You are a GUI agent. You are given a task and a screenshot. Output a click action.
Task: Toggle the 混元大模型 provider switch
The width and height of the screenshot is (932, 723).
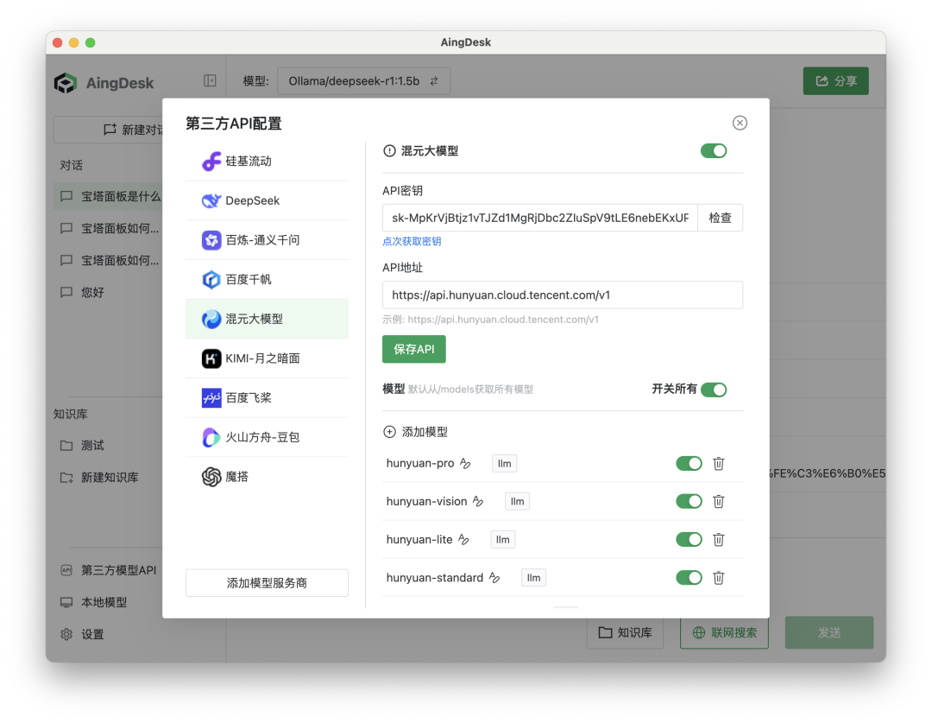point(714,151)
